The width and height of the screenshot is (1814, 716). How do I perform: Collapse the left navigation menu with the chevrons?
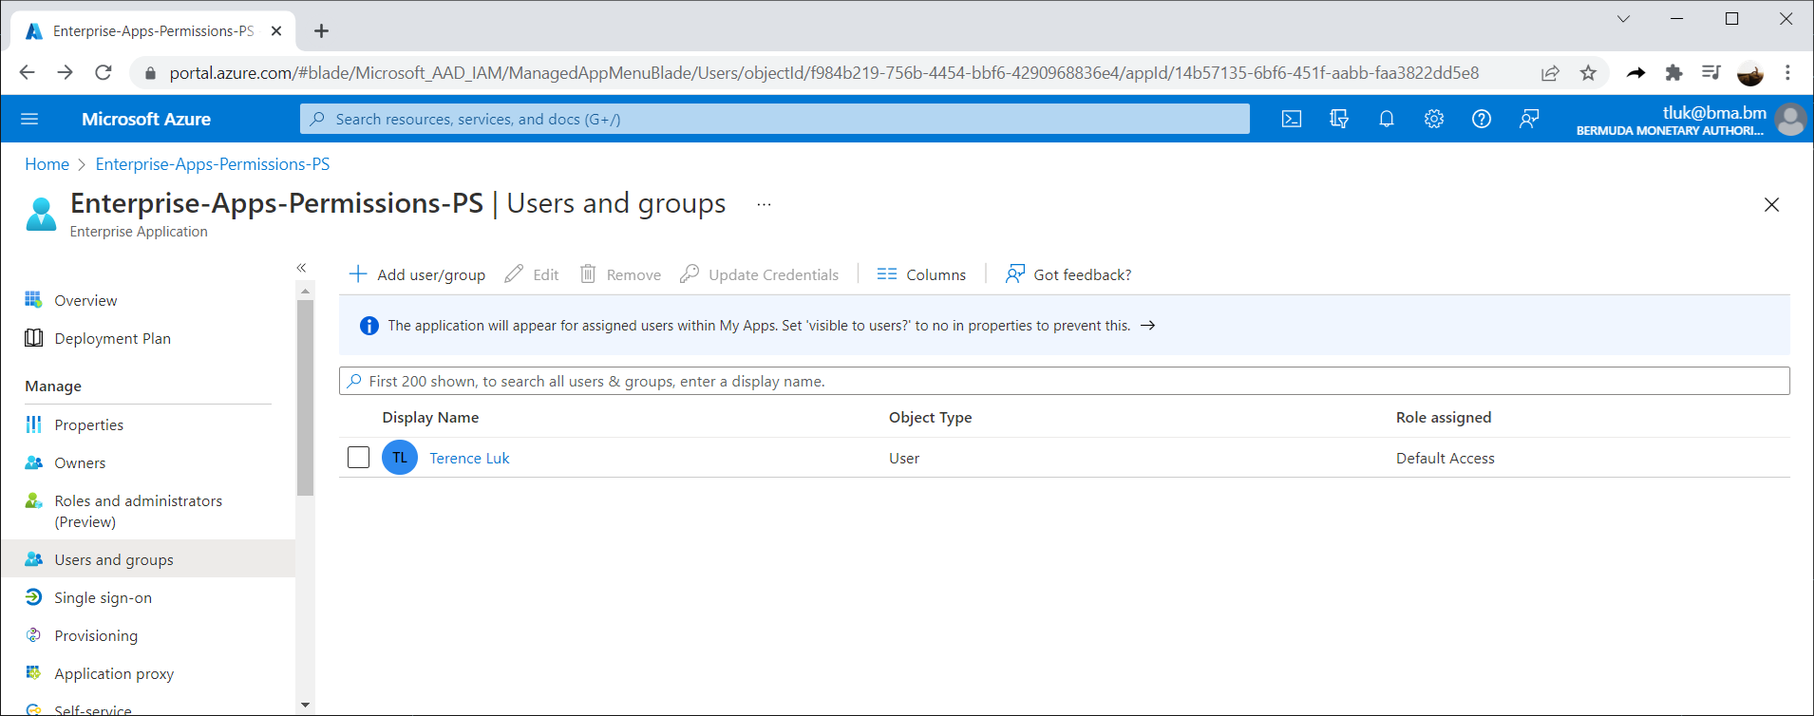click(301, 268)
